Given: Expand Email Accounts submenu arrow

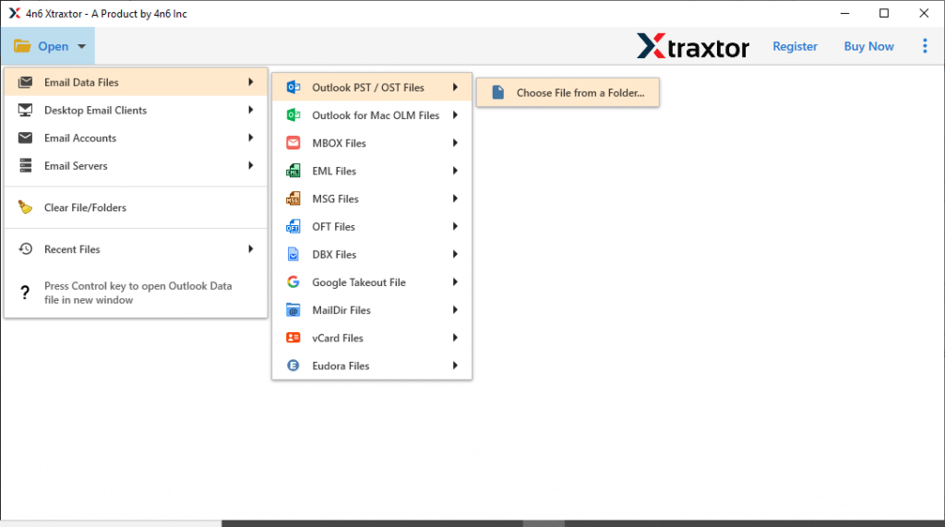Looking at the screenshot, I should (x=251, y=138).
